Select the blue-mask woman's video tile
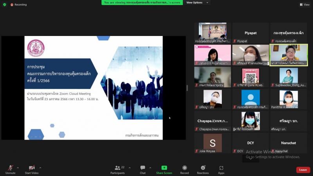 click(x=250, y=121)
